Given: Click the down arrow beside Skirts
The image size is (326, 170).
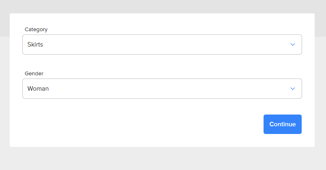Looking at the screenshot, I should coord(292,45).
